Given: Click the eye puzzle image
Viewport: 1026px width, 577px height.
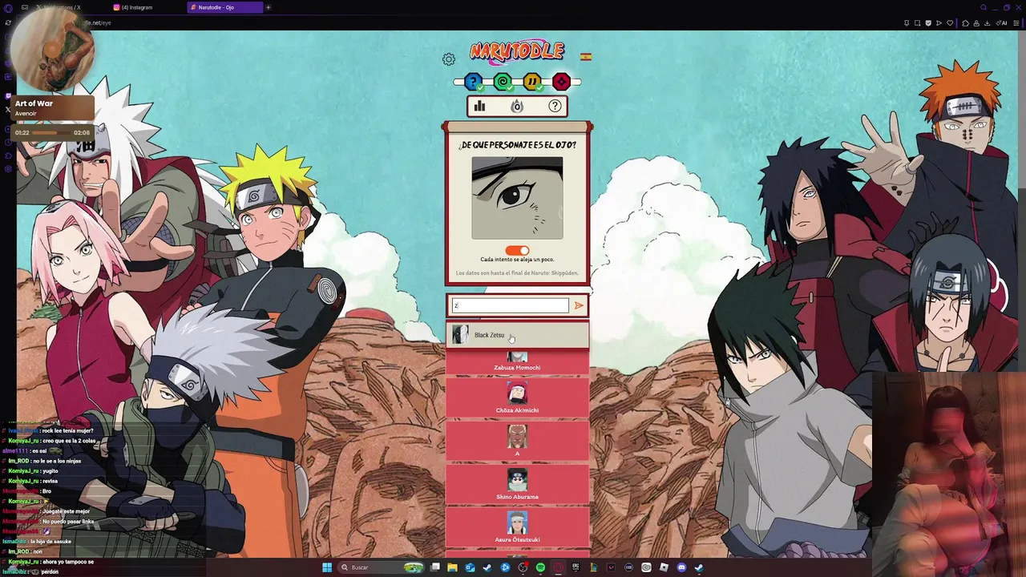Looking at the screenshot, I should 517,198.
